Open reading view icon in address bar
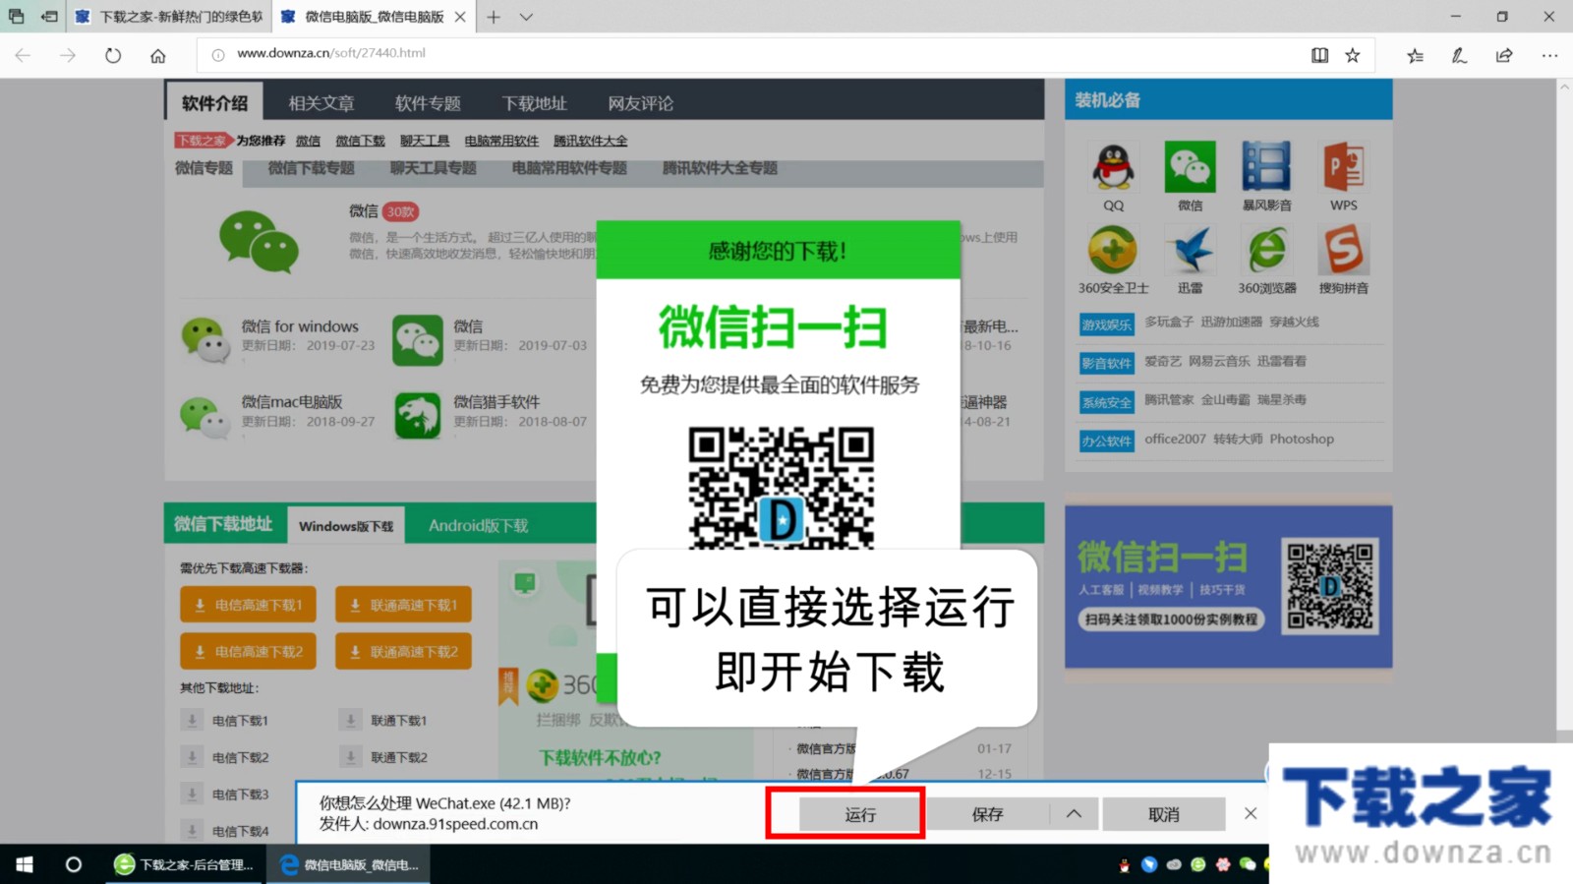The width and height of the screenshot is (1573, 884). pos(1319,55)
